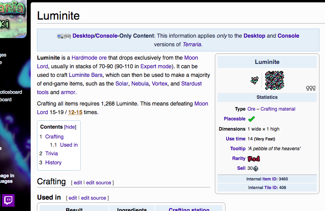This screenshot has width=325, height=211.
Task: Open the Expert mode link
Action: tap(156, 66)
